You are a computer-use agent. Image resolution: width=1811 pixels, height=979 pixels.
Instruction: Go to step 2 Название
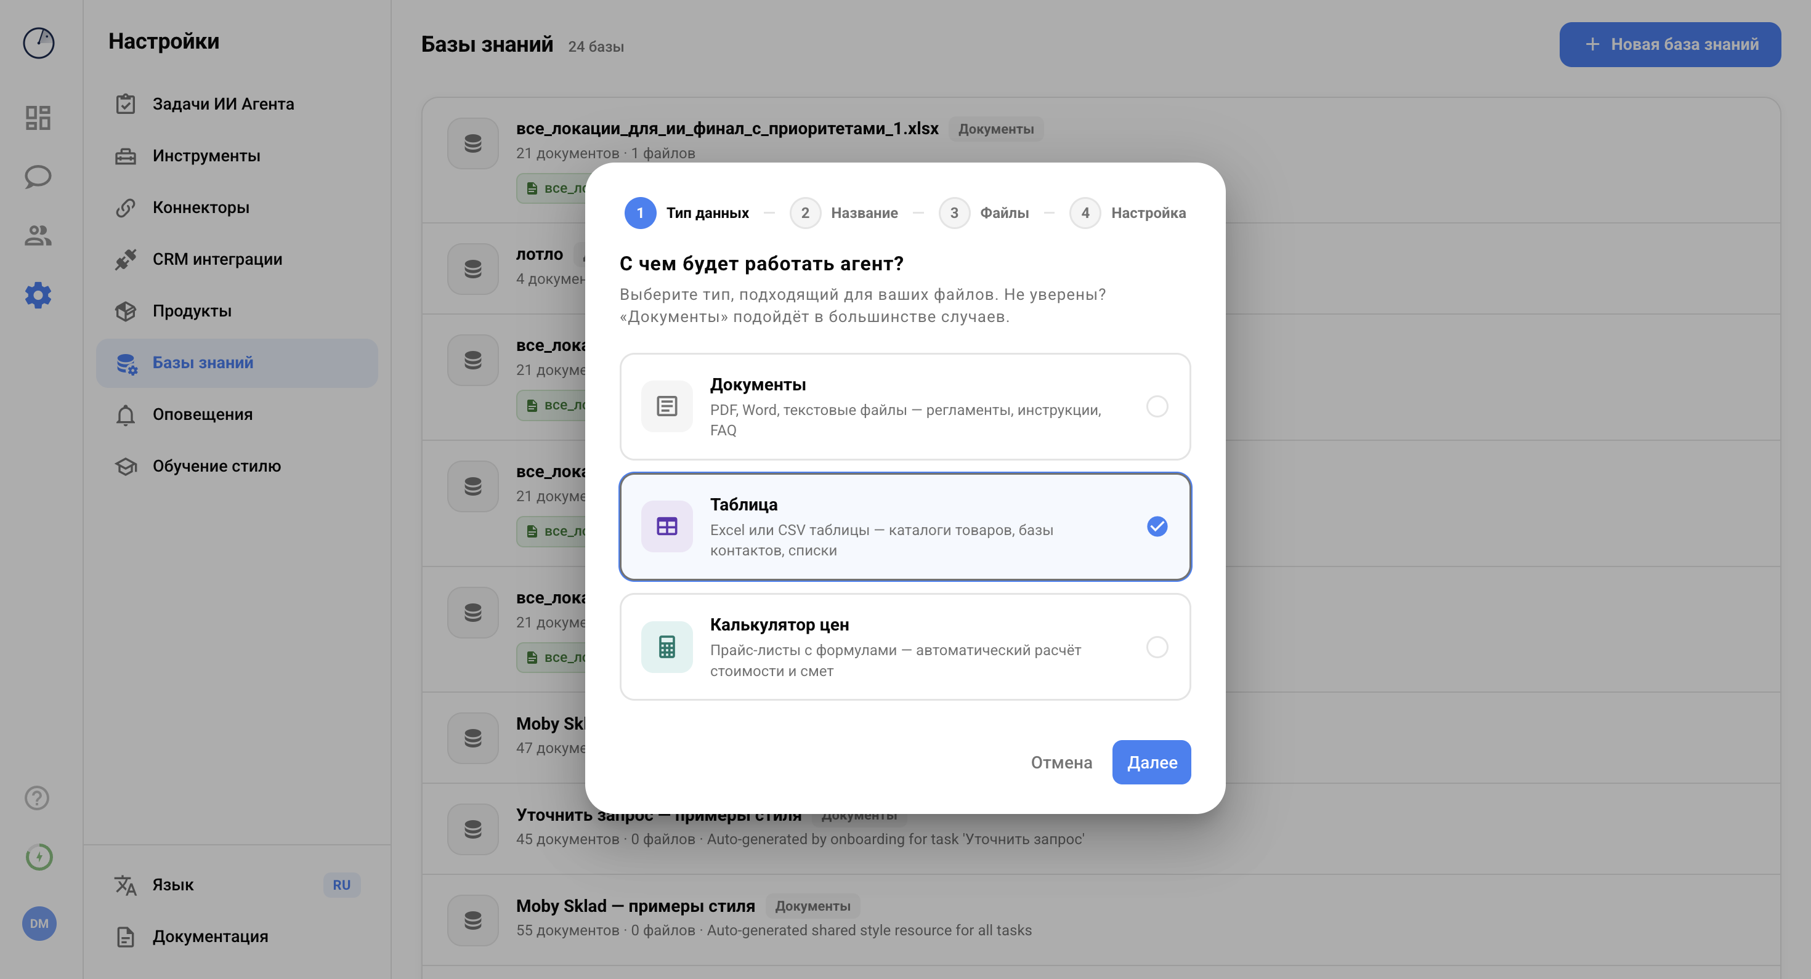pyautogui.click(x=844, y=213)
